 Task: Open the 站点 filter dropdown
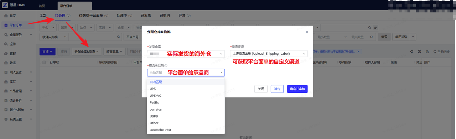[x=86, y=27]
